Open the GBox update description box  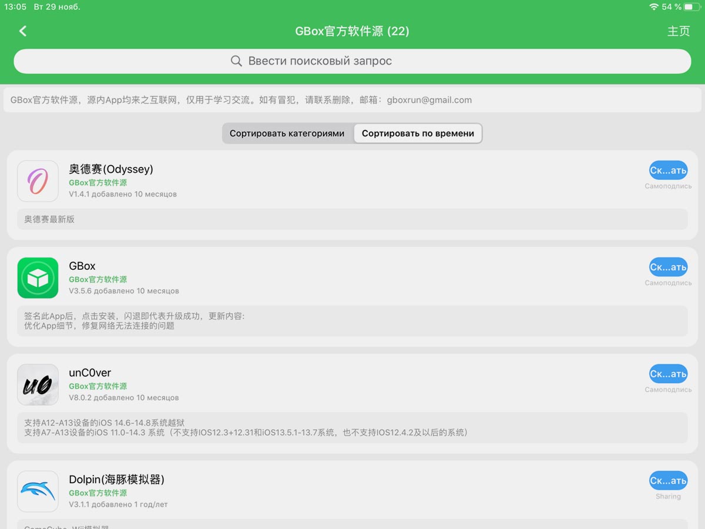(x=352, y=321)
